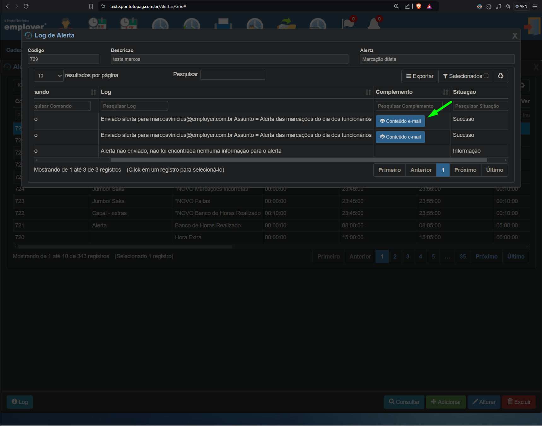The width and height of the screenshot is (542, 426).
Task: Open the bell alerts icon in the top bar
Action: pyautogui.click(x=375, y=22)
